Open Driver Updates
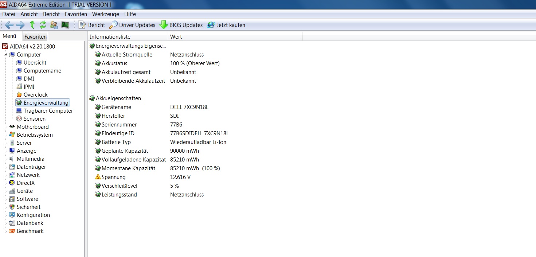Screen dimensions: 536x257 pyautogui.click(x=133, y=25)
